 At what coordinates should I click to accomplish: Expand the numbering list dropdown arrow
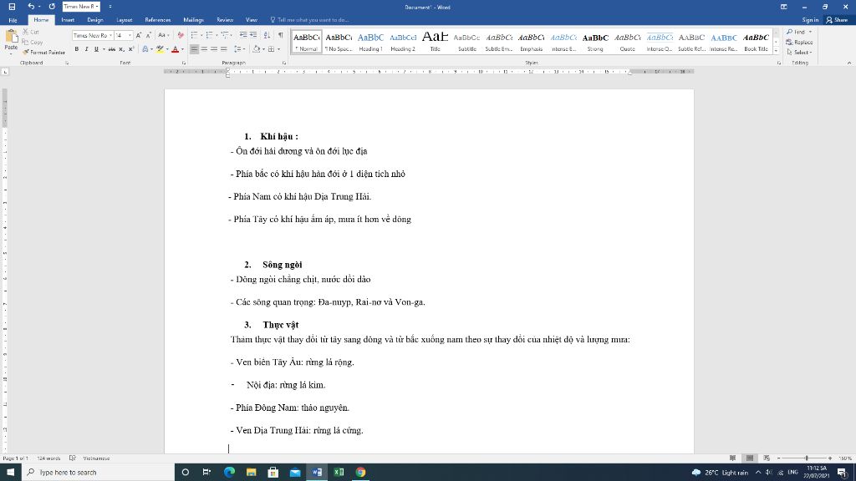[217, 35]
